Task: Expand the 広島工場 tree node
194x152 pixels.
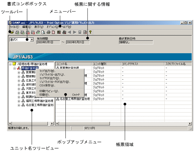Action: click(19, 81)
